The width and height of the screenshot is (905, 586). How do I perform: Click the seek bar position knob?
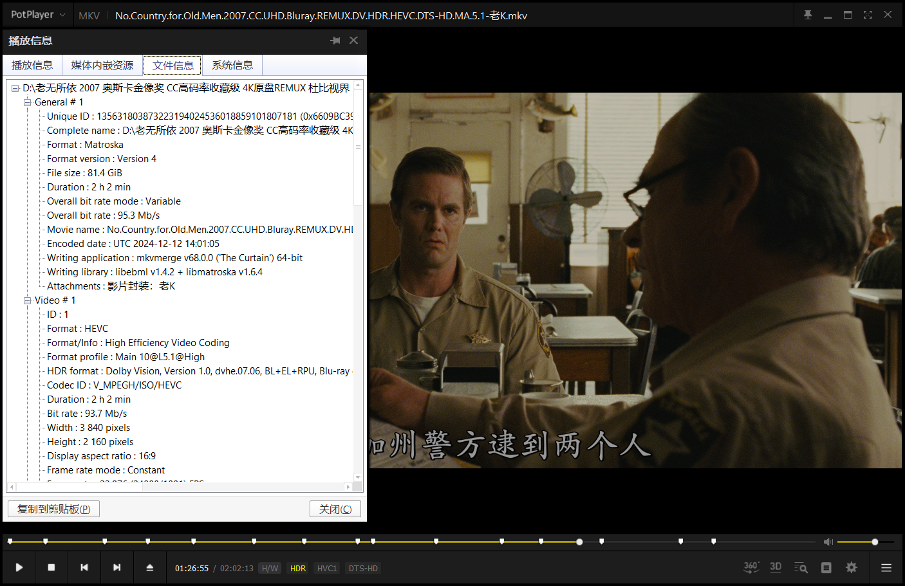(579, 542)
